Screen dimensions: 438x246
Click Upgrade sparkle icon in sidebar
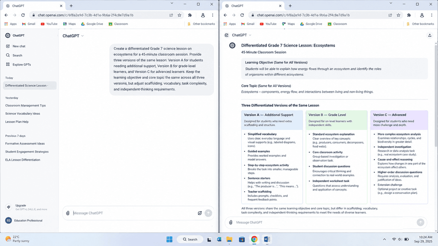click(x=9, y=207)
